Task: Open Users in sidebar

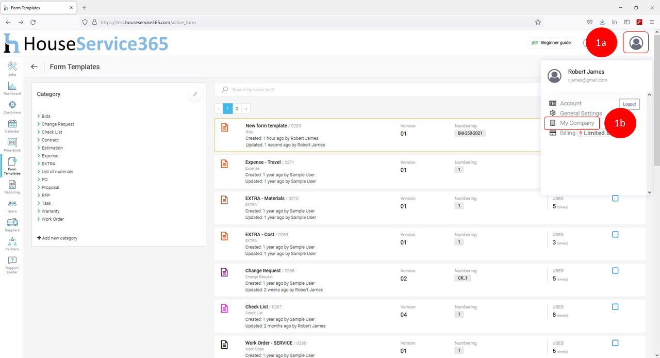Action: pos(12,206)
